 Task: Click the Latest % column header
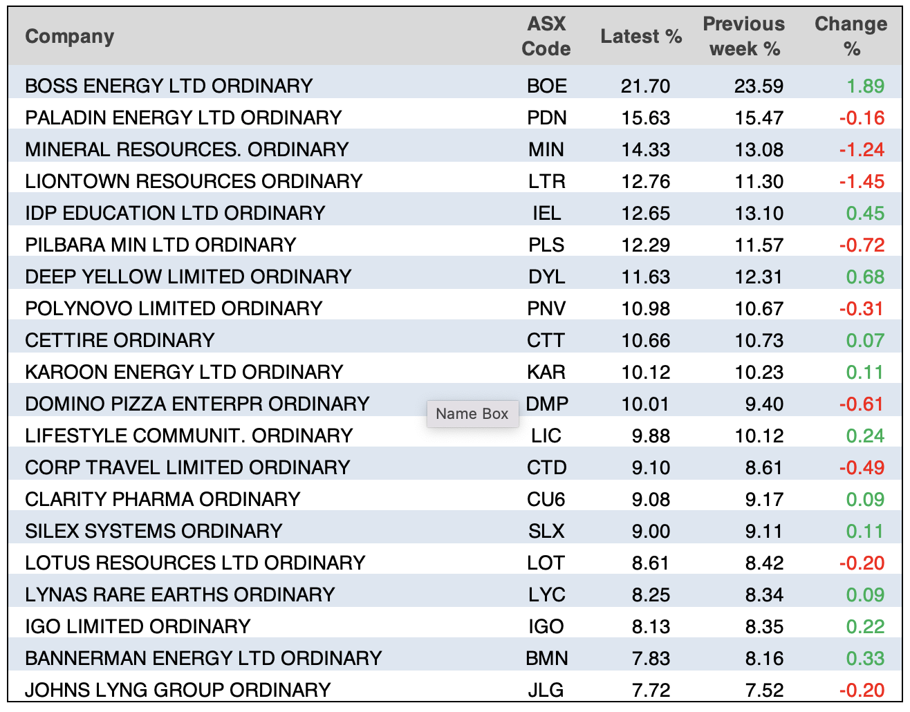[641, 37]
